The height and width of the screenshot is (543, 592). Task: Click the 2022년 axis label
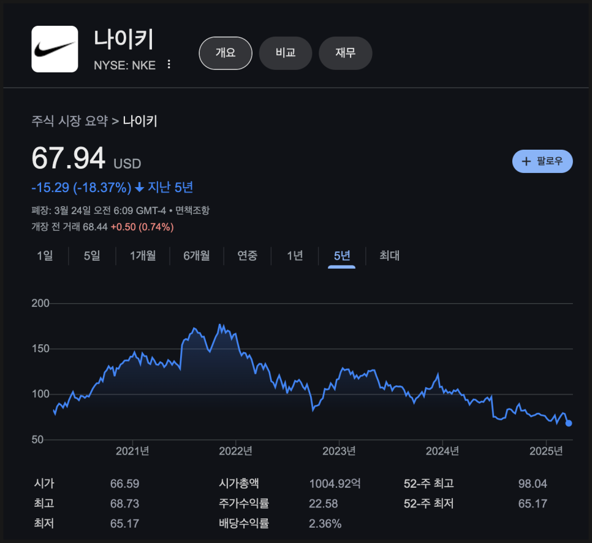(x=235, y=451)
